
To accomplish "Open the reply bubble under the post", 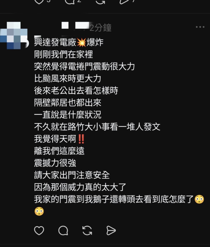I will pos(63,231).
